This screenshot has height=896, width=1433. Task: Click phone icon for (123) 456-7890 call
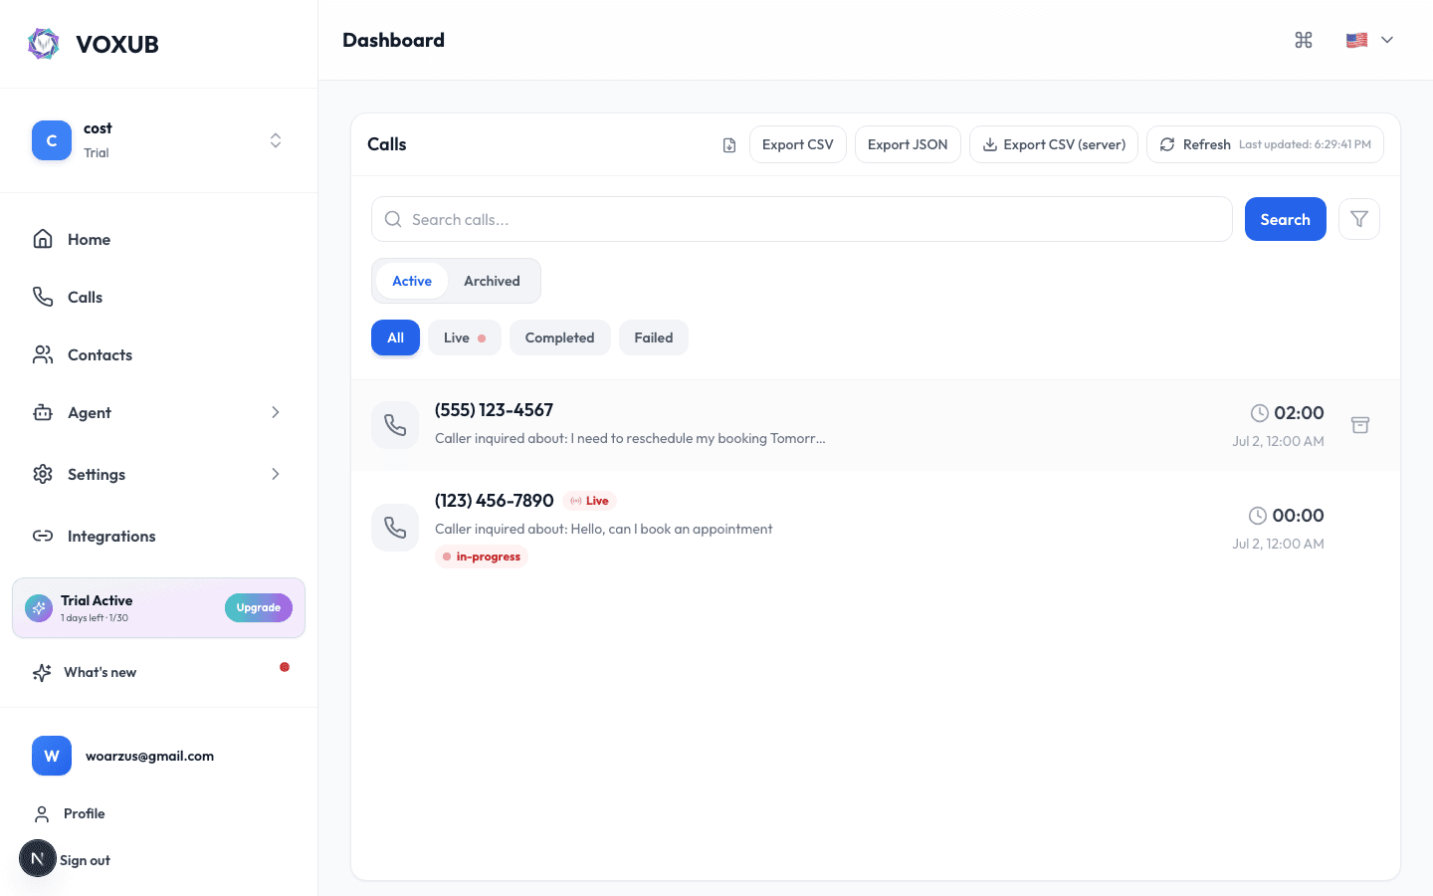(x=395, y=528)
